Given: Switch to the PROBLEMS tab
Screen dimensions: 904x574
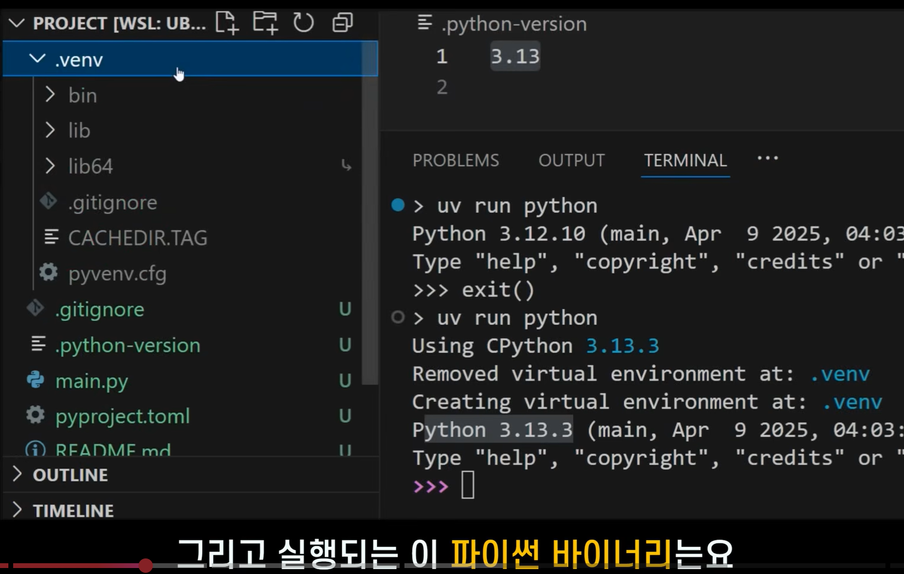Looking at the screenshot, I should pos(455,160).
